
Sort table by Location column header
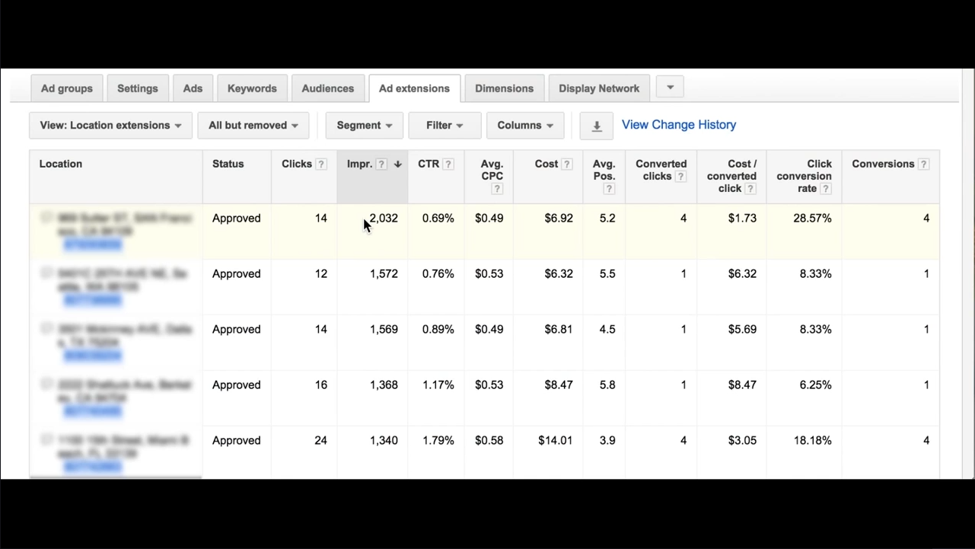[61, 164]
